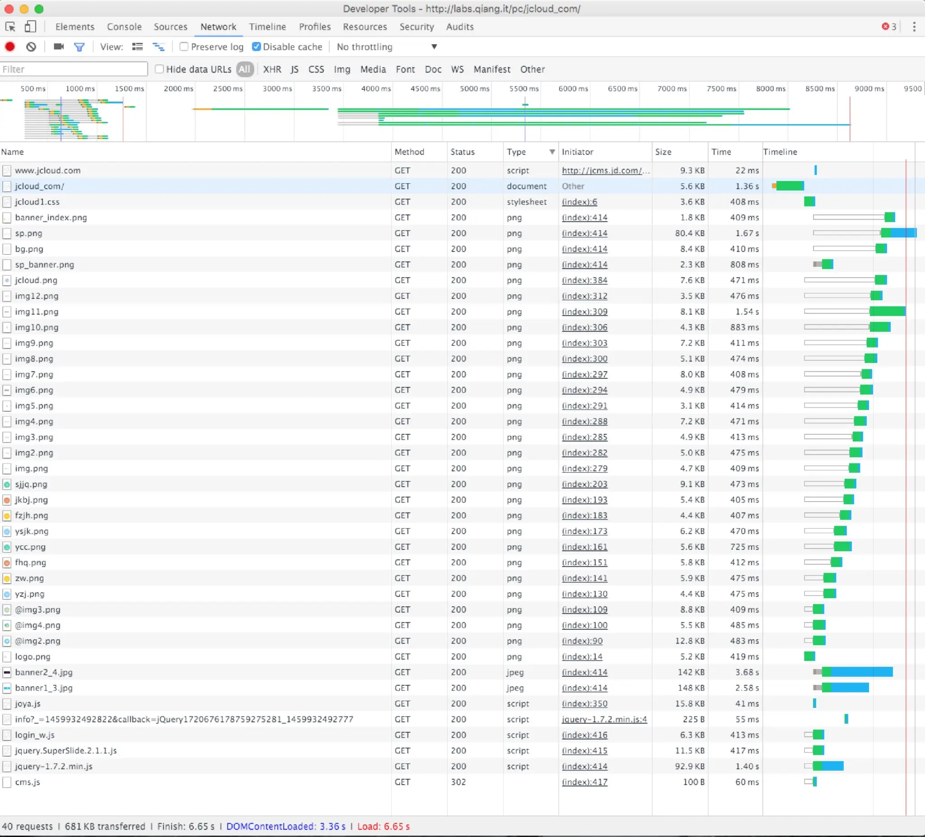
Task: Filter requests by XHR type
Action: pos(272,69)
